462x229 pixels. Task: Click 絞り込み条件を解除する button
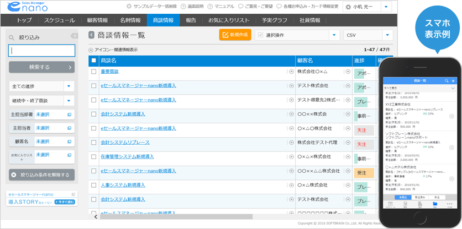pos(42,175)
